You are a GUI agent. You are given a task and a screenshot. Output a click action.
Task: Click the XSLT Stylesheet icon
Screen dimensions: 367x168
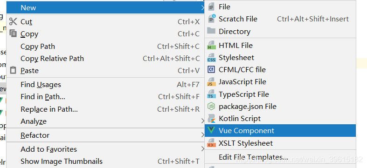coord(211,143)
